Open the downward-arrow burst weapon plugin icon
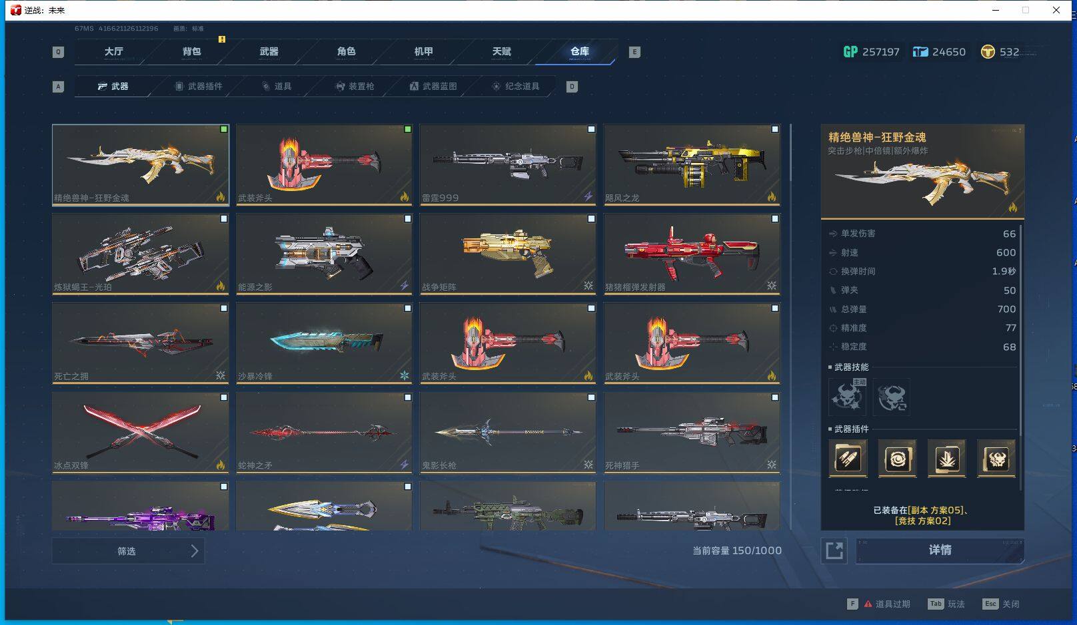The image size is (1077, 625). (x=946, y=458)
